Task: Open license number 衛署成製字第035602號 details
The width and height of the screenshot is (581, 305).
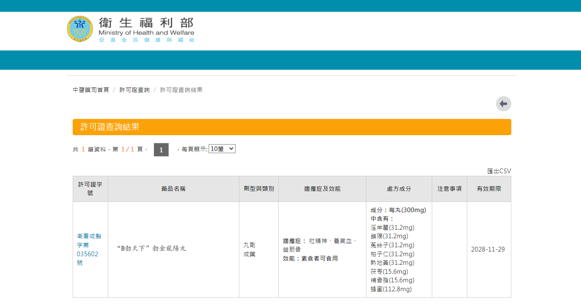Action: (89, 249)
